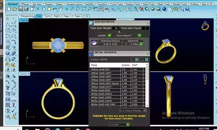The image size is (217, 130).
Task: Select the fillet curve tool in sidebar
Action: pos(13,42)
